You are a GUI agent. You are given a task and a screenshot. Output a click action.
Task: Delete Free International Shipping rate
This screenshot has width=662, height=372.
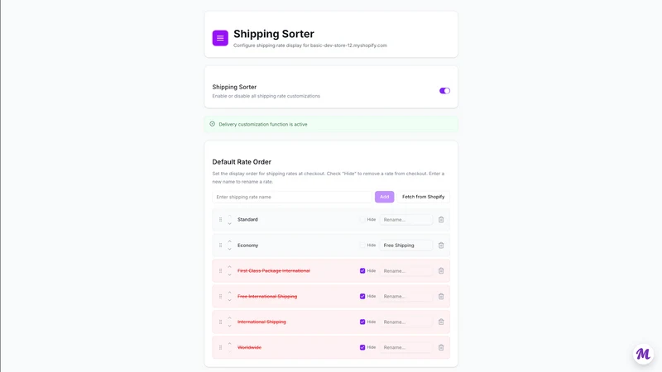[x=441, y=297]
